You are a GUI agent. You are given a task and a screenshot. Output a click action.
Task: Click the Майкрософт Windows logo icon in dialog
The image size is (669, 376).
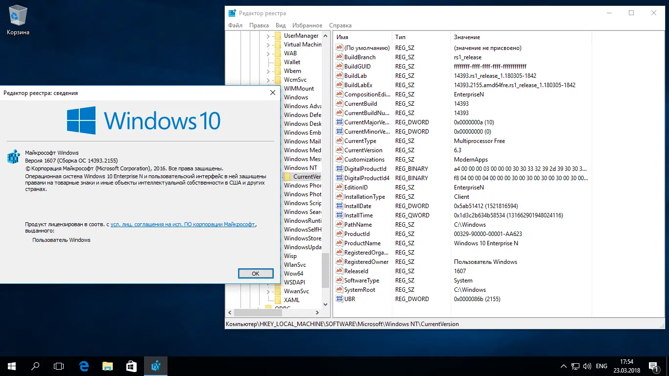coord(13,157)
